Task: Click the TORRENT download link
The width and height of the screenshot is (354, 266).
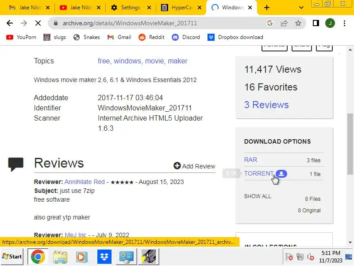Action: click(x=259, y=173)
